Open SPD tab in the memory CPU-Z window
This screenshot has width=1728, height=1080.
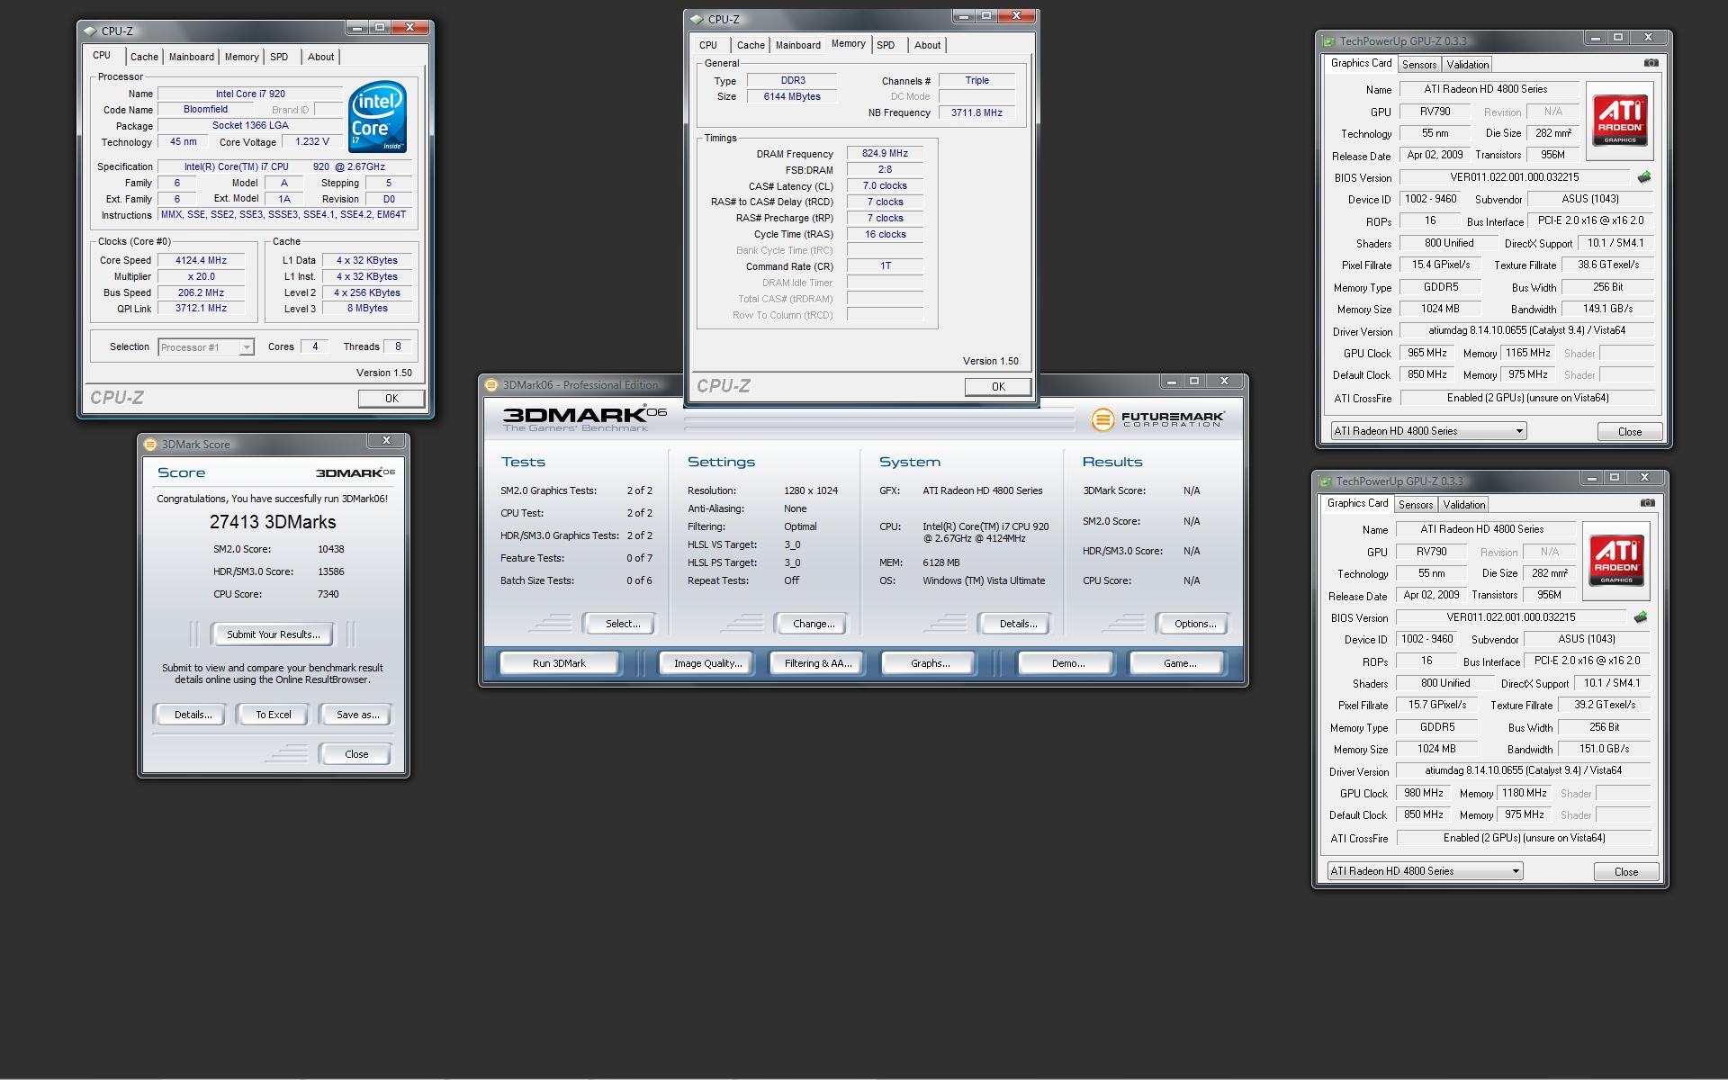886,45
